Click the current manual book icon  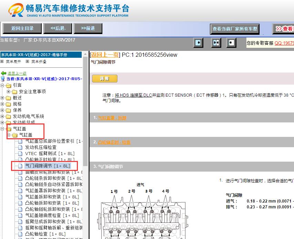[3, 79]
